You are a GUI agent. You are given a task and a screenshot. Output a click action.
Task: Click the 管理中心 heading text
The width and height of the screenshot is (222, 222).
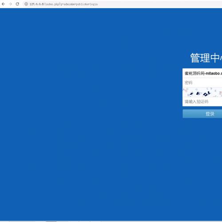206,58
